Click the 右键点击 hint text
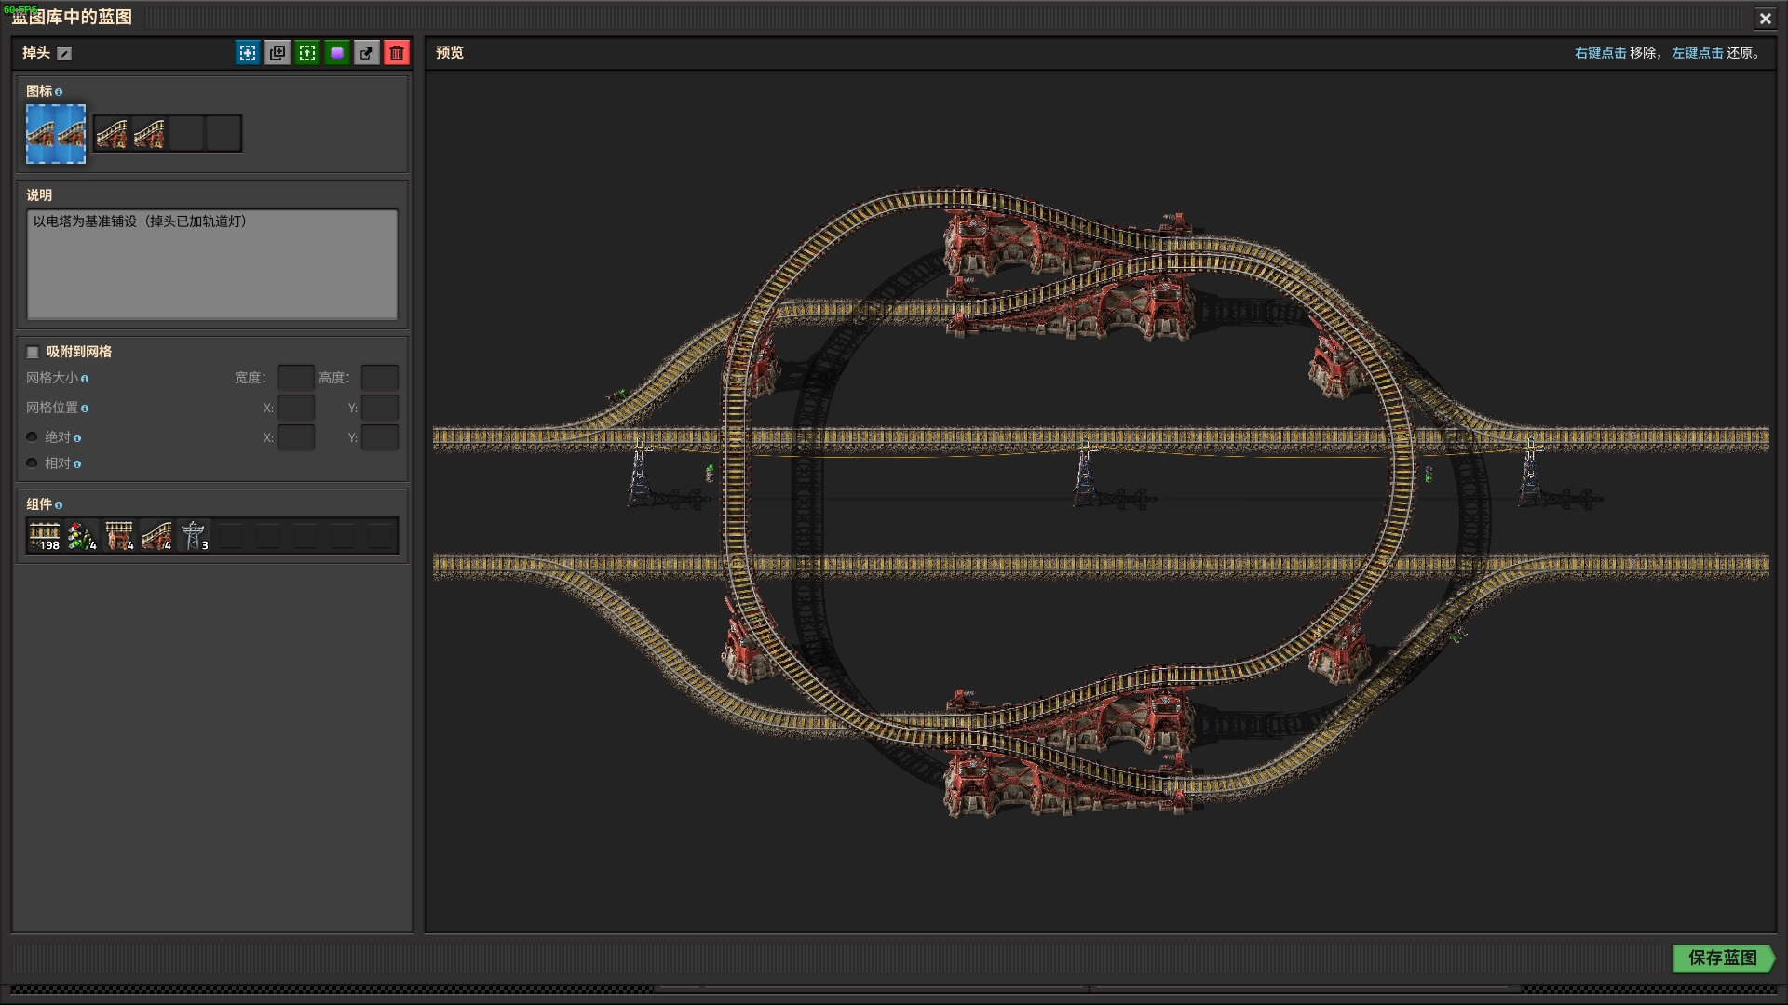This screenshot has height=1005, width=1788. pos(1601,53)
